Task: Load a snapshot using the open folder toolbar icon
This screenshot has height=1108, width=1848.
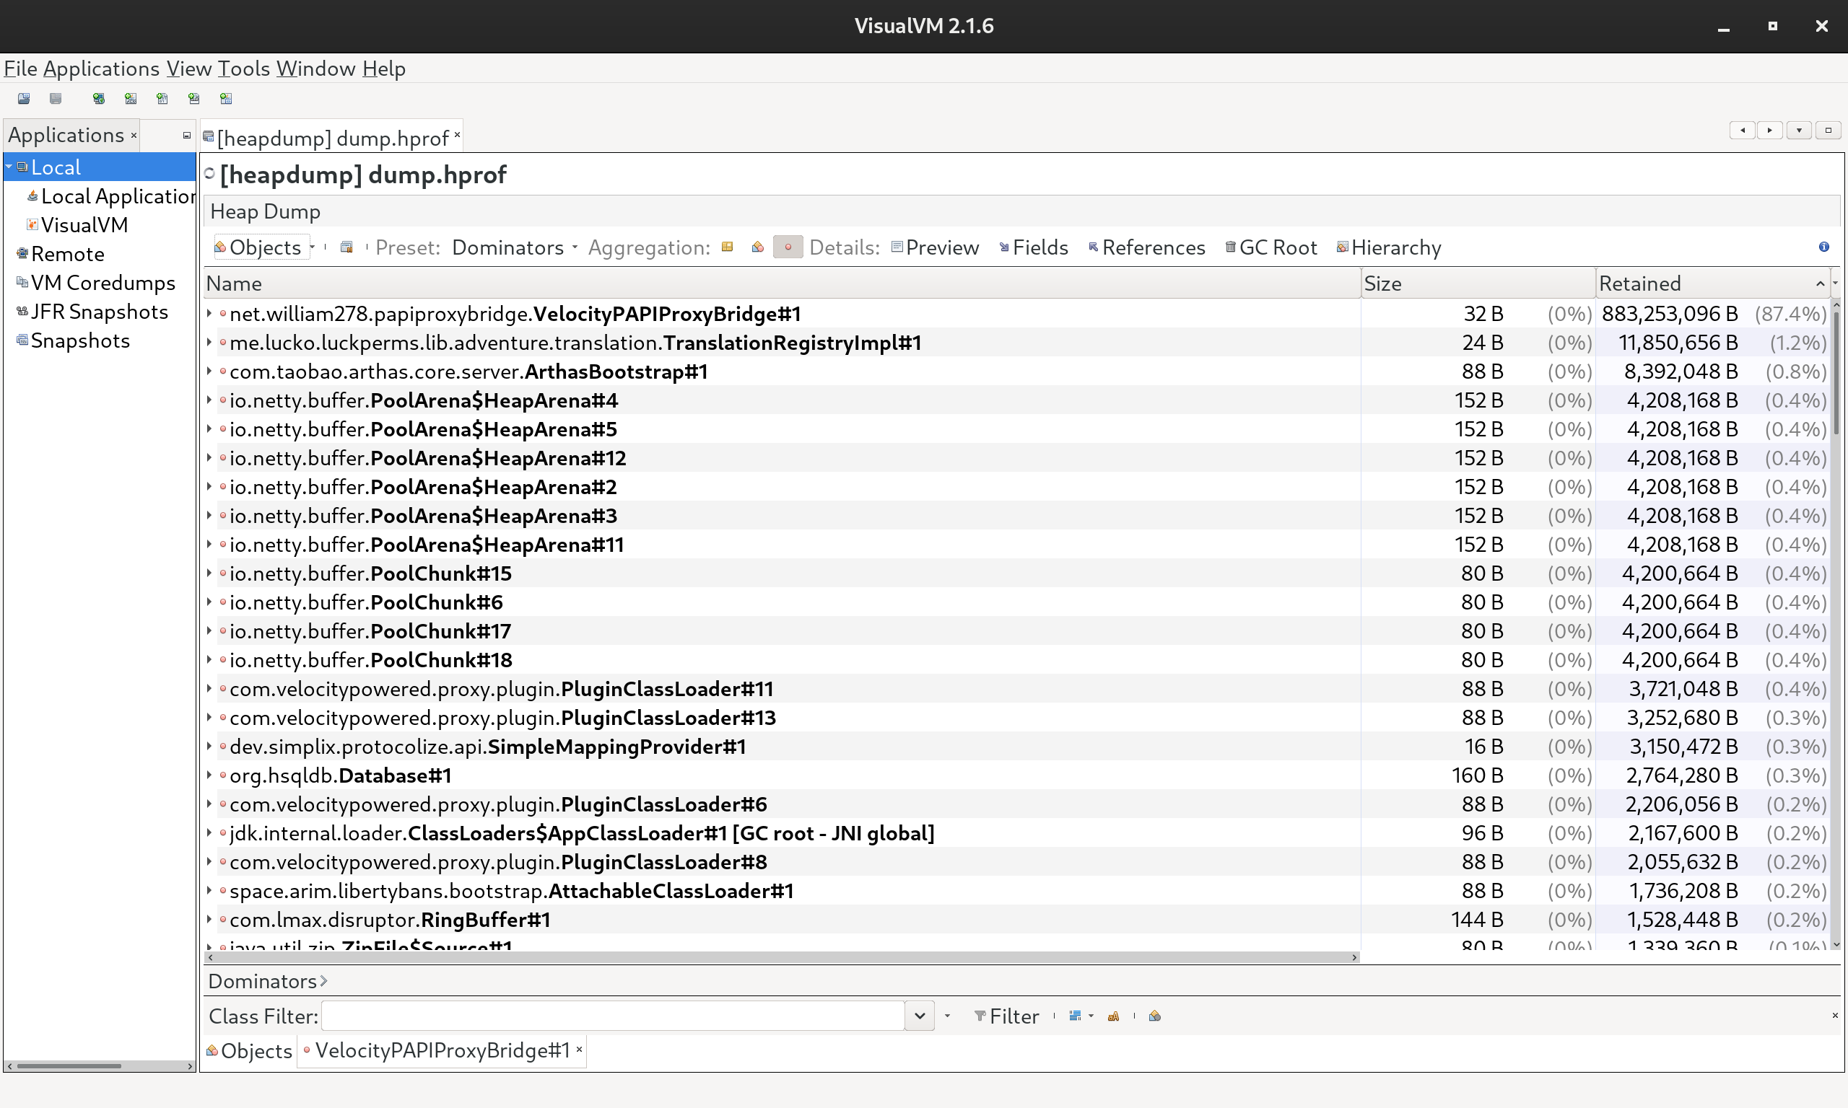Action: click(23, 98)
